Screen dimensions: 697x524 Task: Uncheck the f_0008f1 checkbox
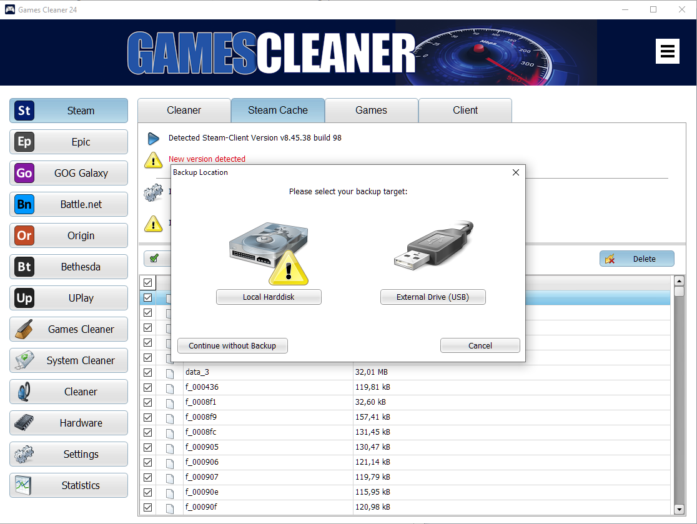click(x=148, y=402)
